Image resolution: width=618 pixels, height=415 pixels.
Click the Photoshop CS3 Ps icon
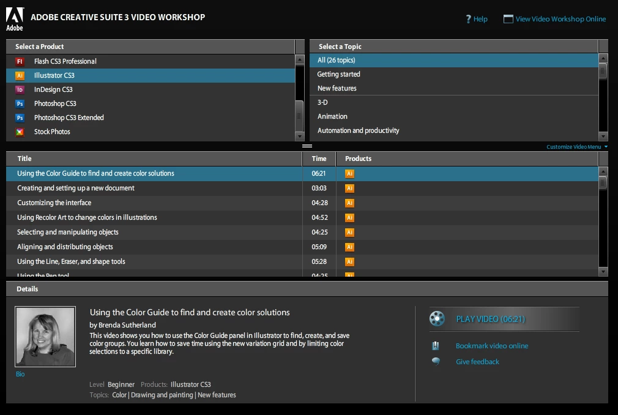pos(20,103)
